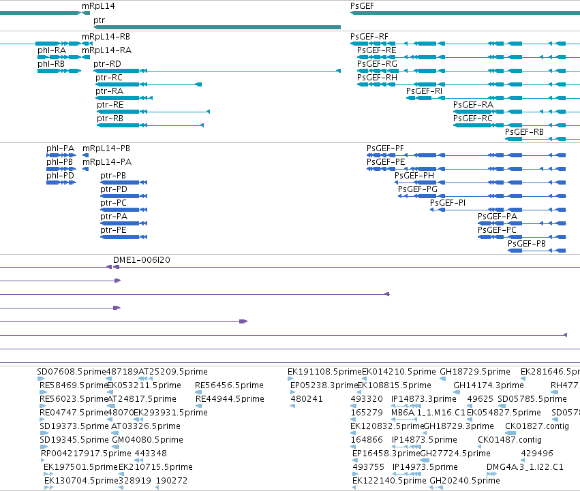Select protein mRpL14-PA
580x491 pixels.
(x=85, y=169)
